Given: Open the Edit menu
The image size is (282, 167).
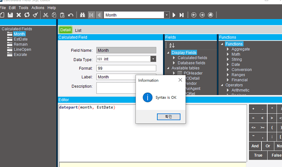Looking at the screenshot, I should click(x=12, y=8).
